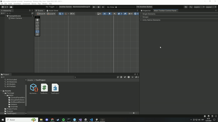Select the Hand view tool
Screen dimensions: 218x122
click(37, 20)
